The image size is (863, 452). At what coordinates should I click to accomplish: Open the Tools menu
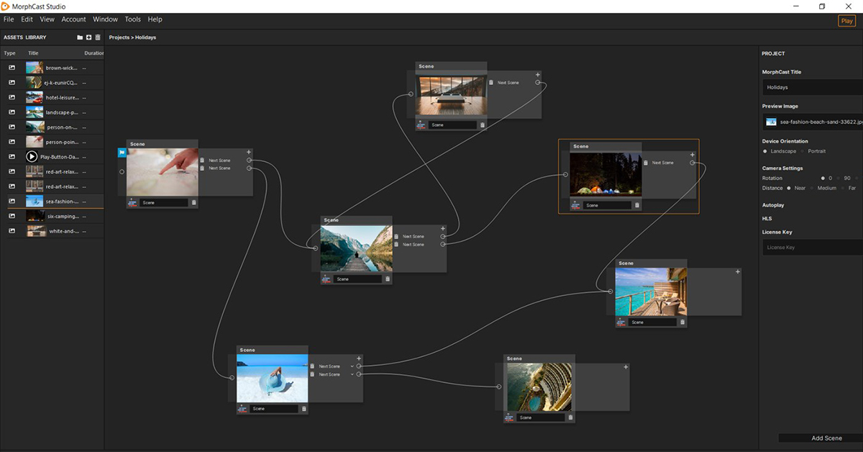coord(132,19)
